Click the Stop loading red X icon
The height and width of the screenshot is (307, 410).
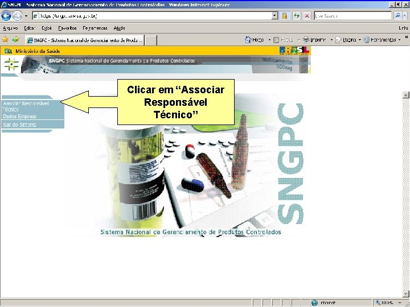click(x=307, y=16)
